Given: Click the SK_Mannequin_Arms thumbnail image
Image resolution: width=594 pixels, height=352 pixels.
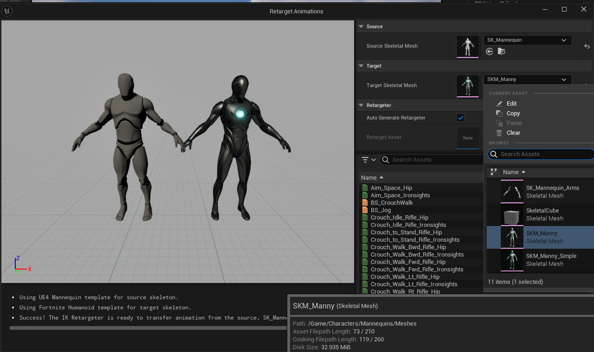Looking at the screenshot, I should 512,192.
